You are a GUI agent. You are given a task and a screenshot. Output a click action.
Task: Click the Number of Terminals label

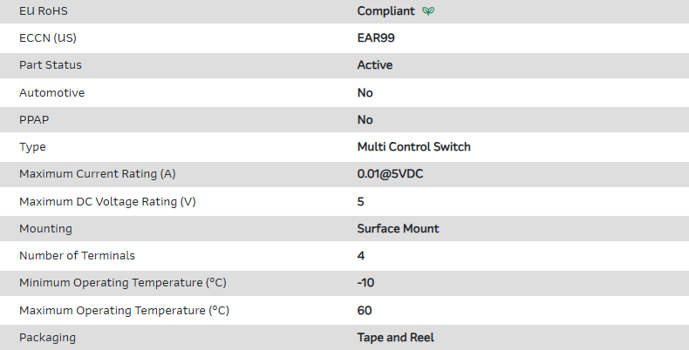point(77,256)
